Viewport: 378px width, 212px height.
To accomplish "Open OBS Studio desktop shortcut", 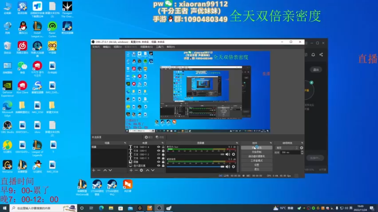I will (8, 127).
